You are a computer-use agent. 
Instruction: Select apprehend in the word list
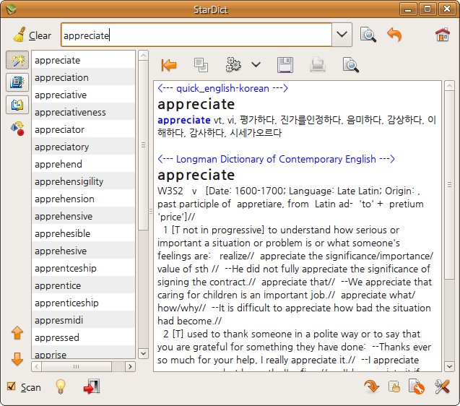(83, 164)
